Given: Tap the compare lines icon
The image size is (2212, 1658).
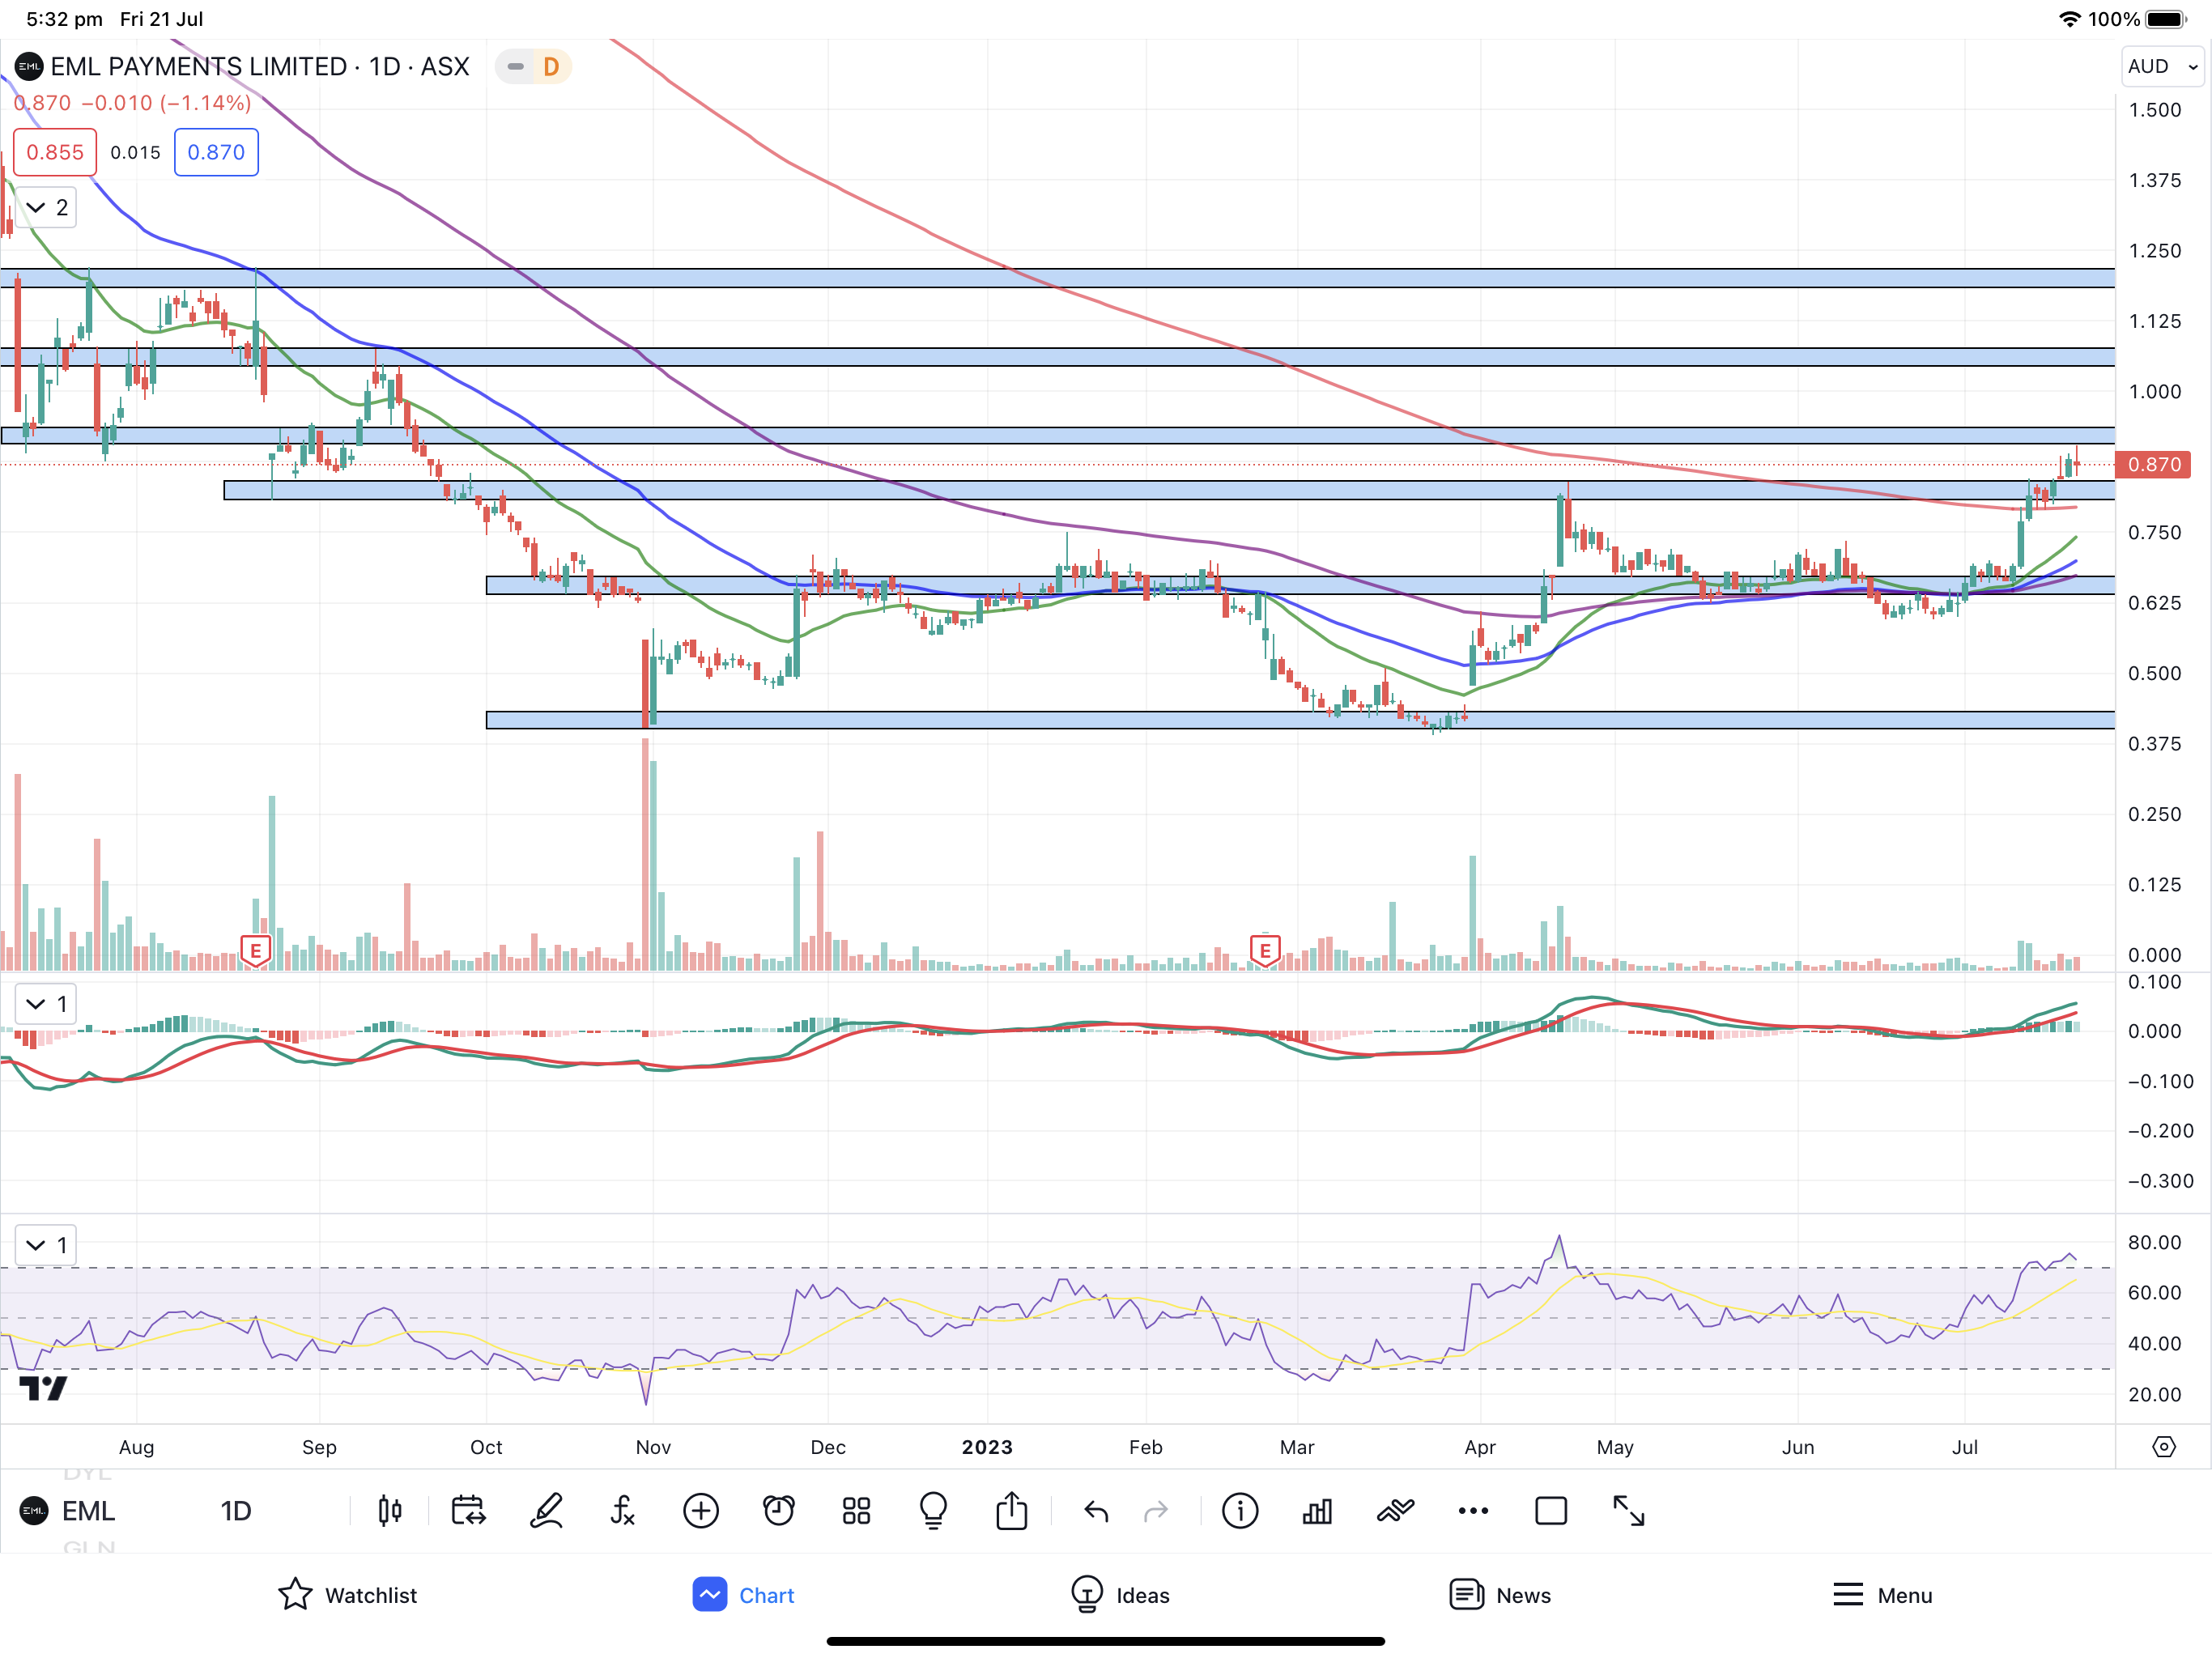Looking at the screenshot, I should 1395,1511.
